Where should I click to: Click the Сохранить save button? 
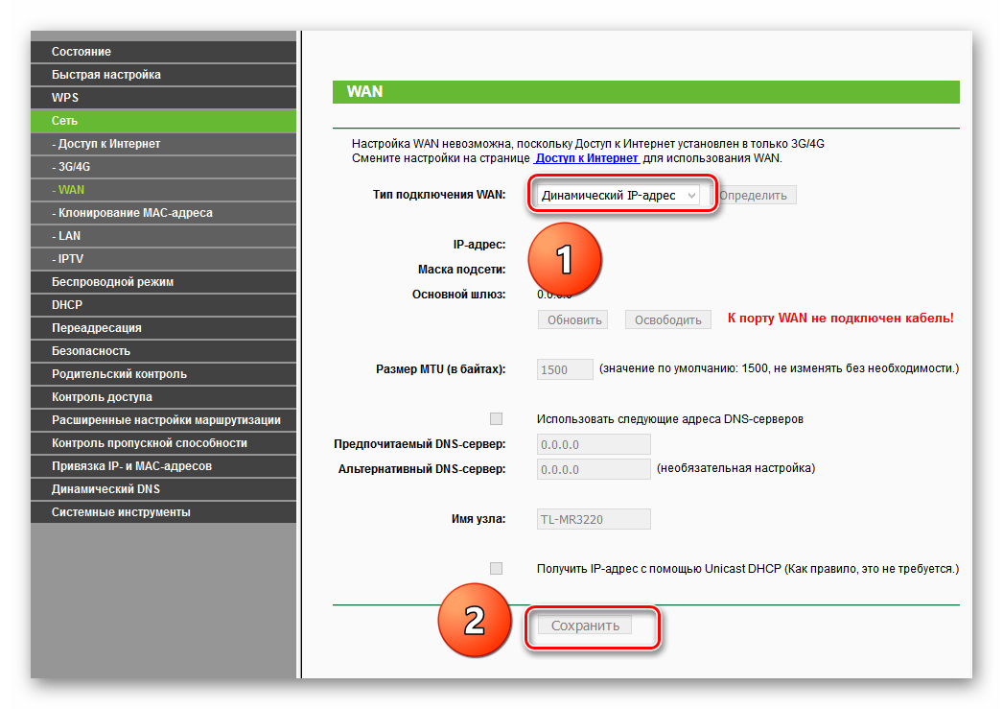pyautogui.click(x=585, y=626)
